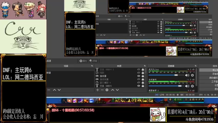The image size is (218, 123).
Task: Open 属性 (properties) gear button above the docks
Action: pos(83,61)
